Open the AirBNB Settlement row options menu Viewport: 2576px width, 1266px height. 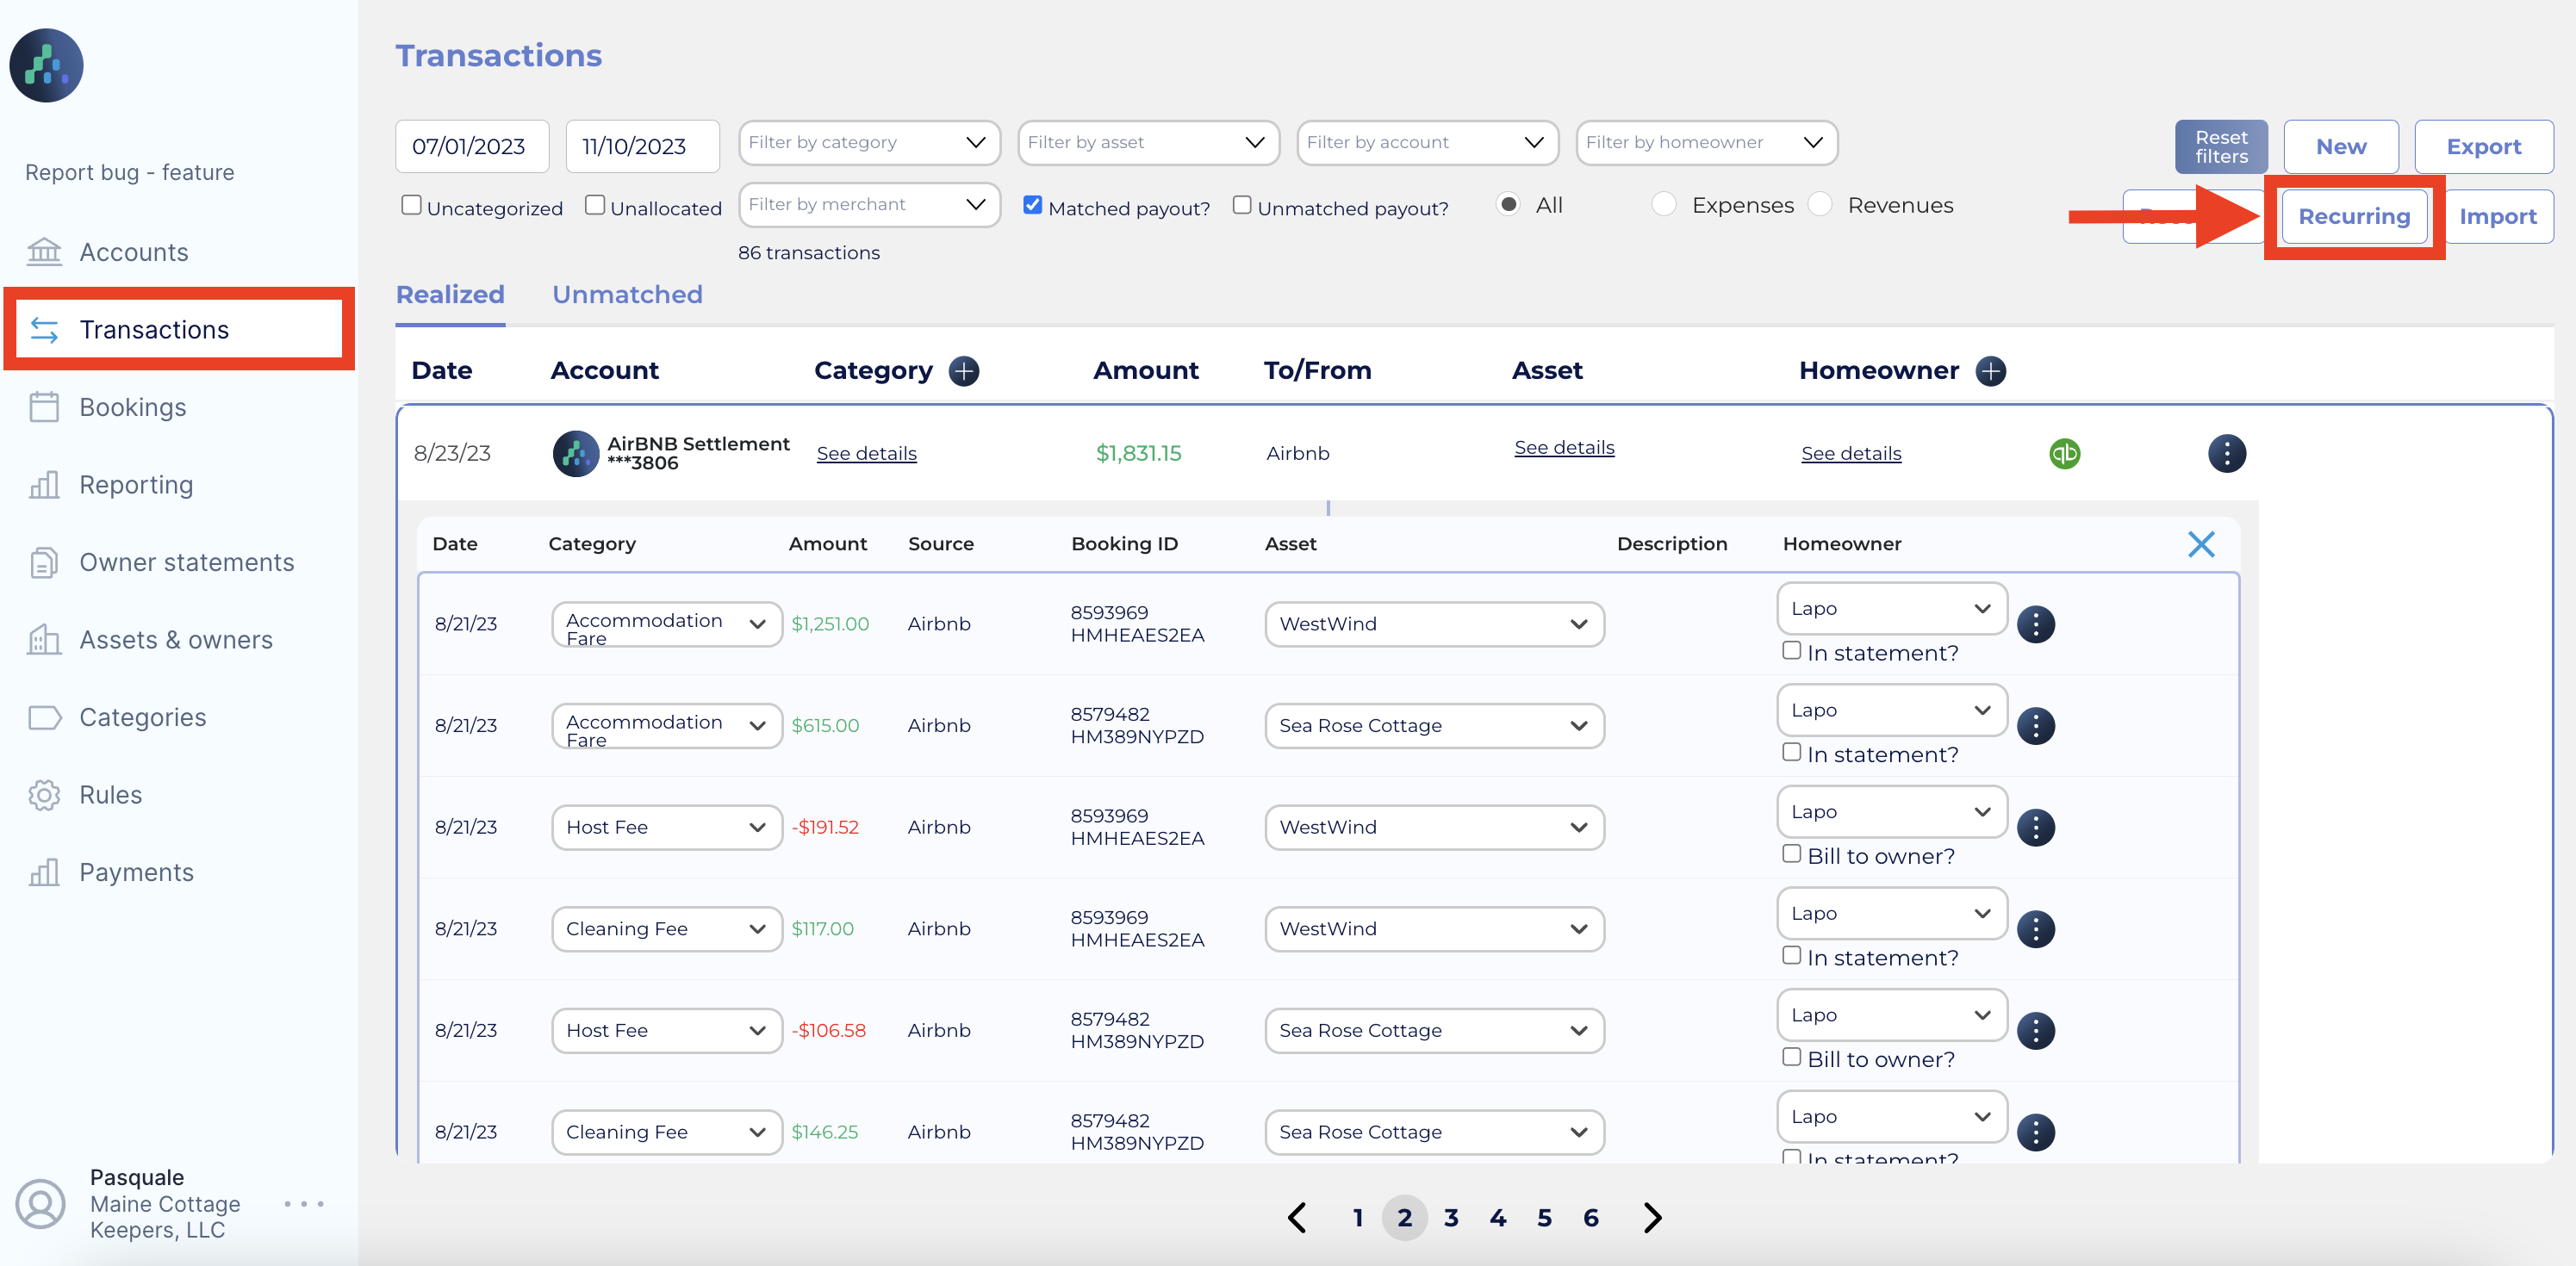click(2227, 453)
